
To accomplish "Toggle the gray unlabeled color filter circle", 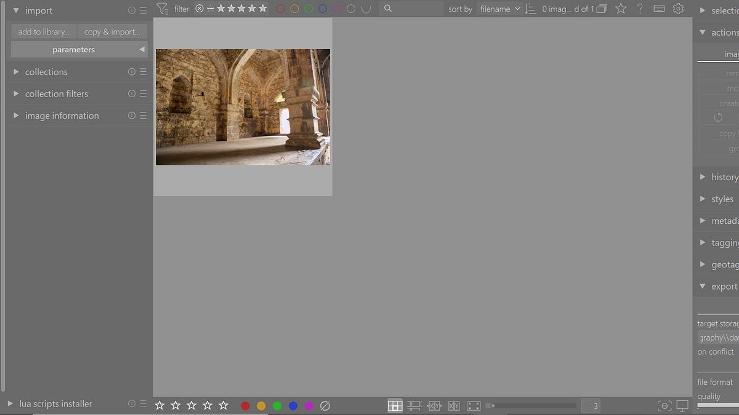I will pos(351,9).
